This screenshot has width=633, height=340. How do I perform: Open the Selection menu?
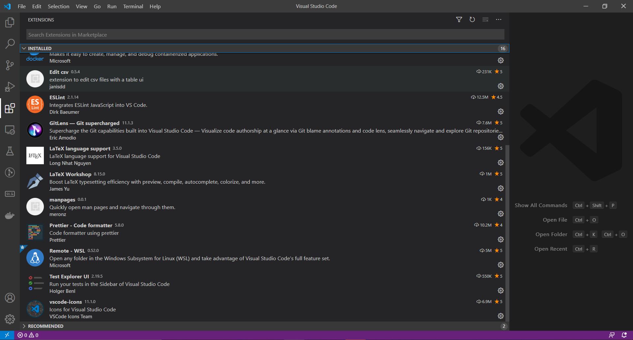click(58, 6)
